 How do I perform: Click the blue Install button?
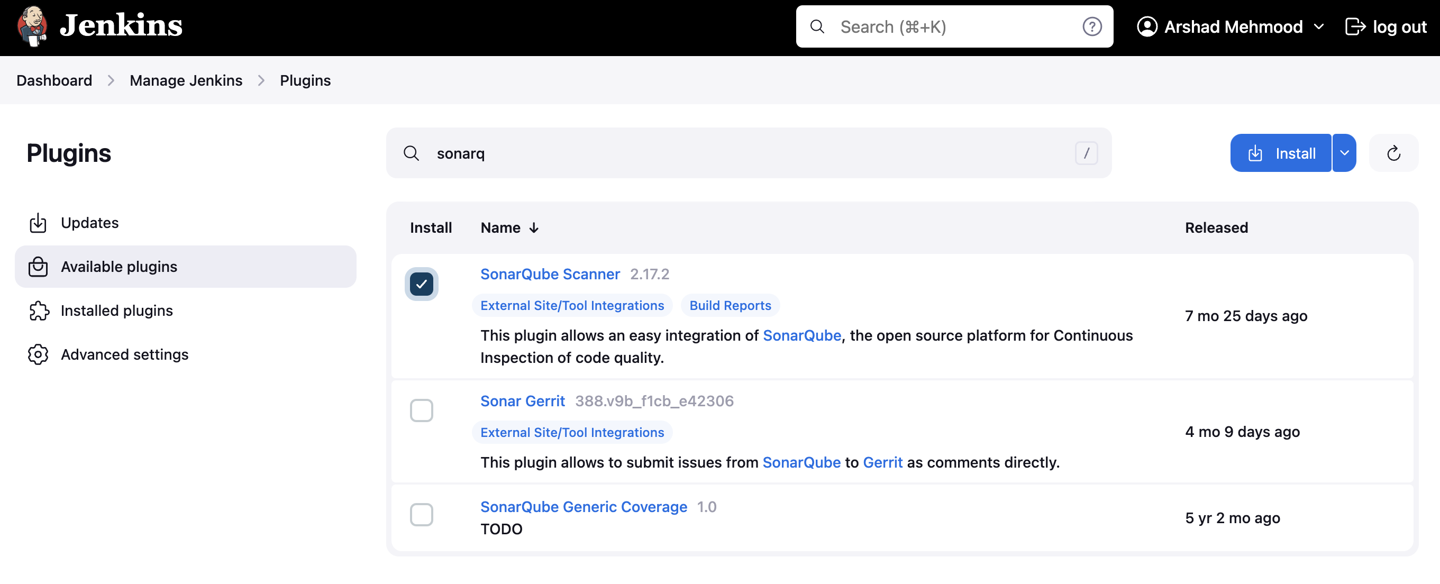click(x=1280, y=153)
